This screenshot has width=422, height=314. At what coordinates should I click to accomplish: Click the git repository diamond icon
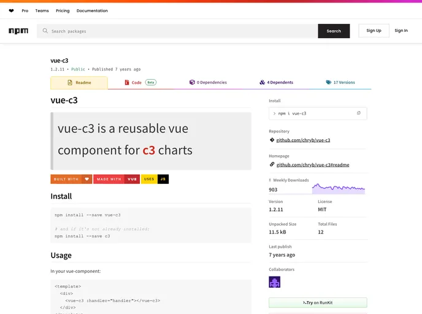(272, 140)
